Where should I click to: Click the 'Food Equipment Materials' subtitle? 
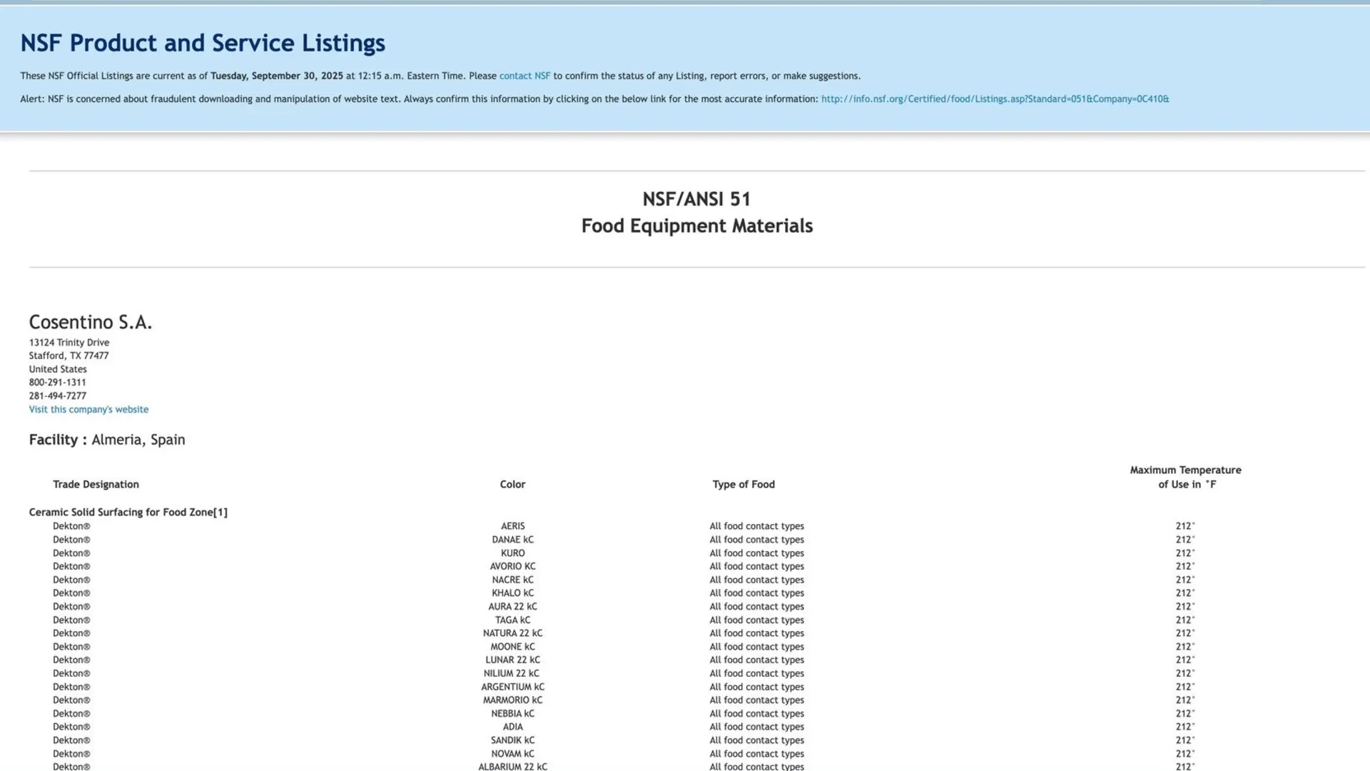(696, 226)
